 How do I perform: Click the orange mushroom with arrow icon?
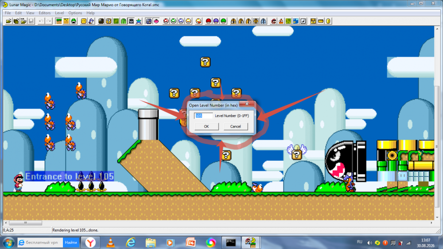[198, 21]
